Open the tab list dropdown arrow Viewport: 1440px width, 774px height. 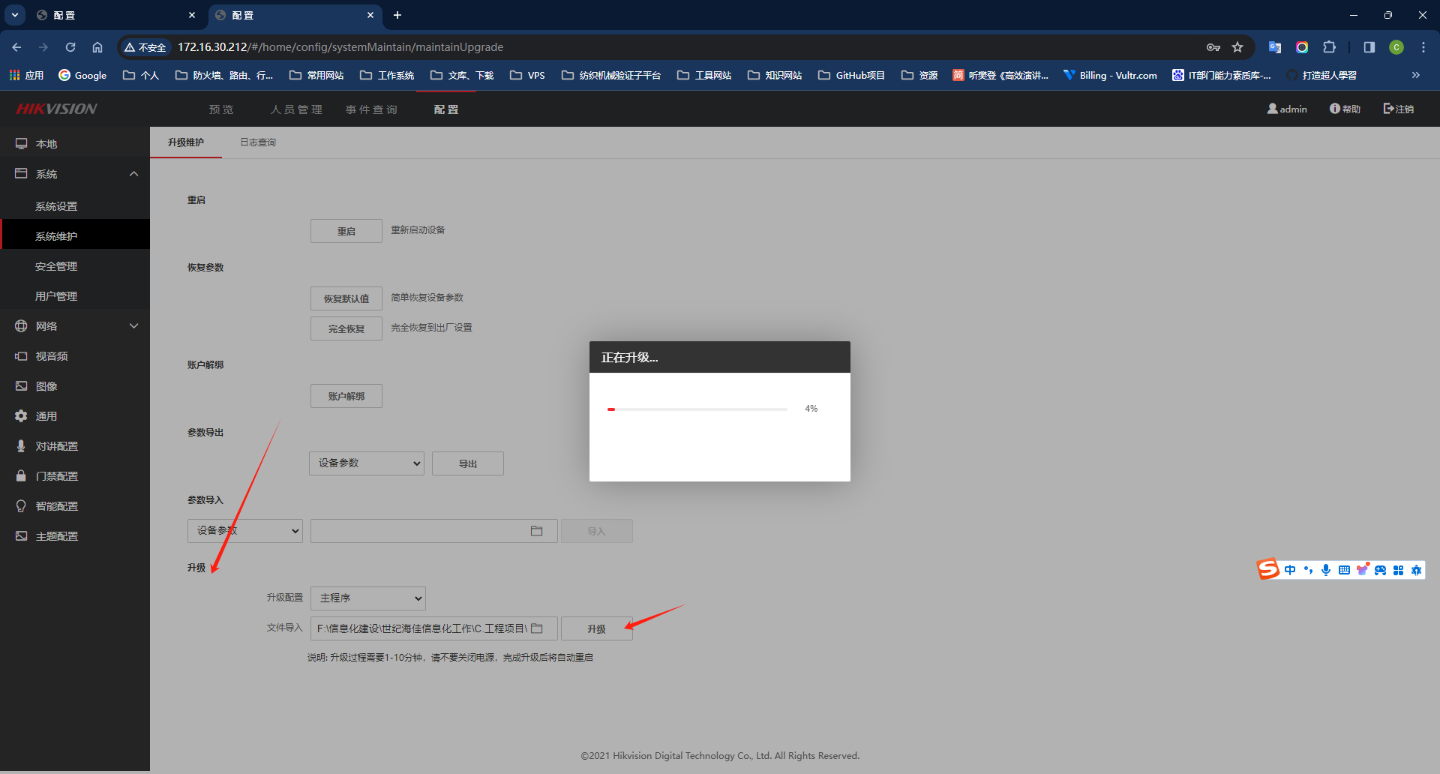[14, 15]
